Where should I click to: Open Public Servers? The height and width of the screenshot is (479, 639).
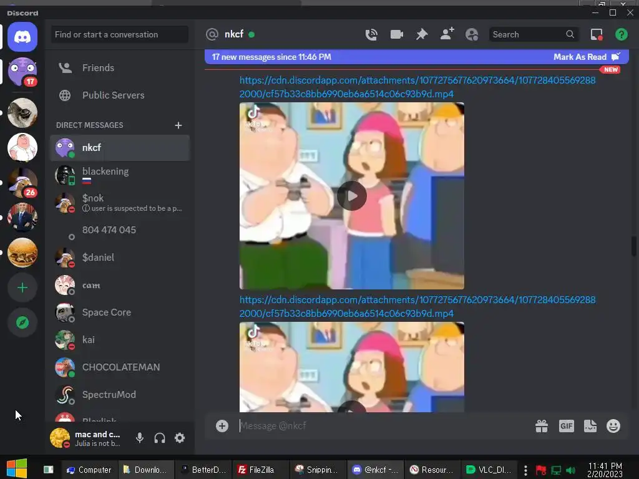120,95
